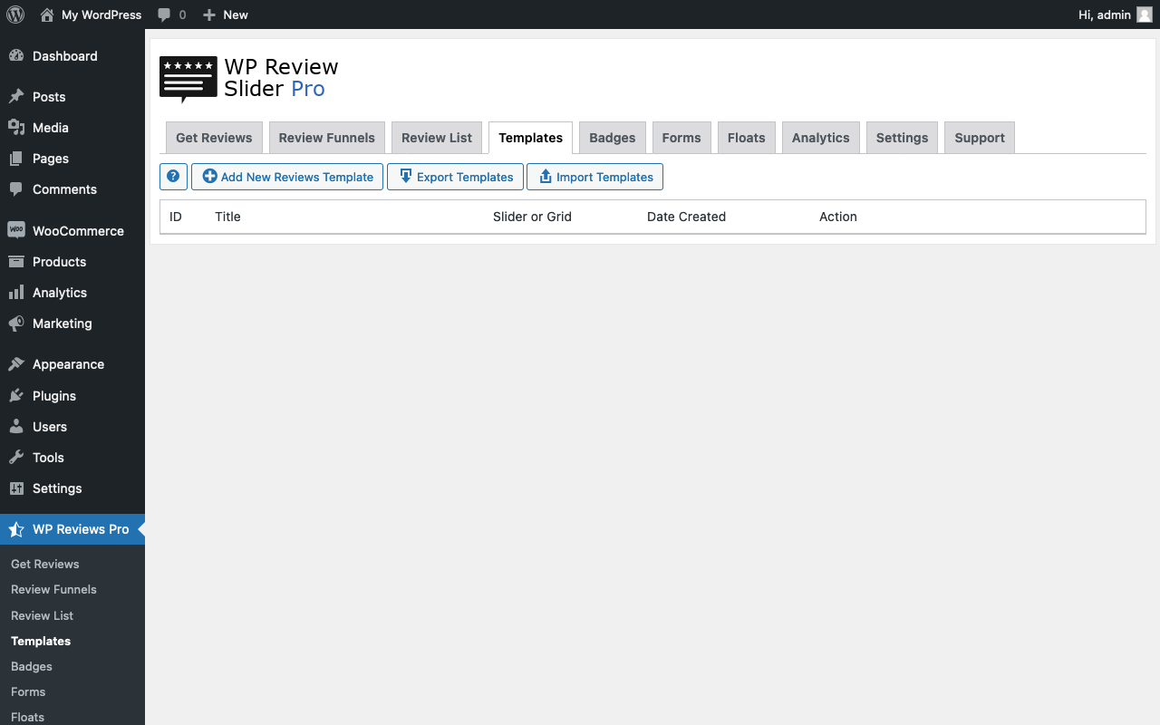Go to the Badges tab
This screenshot has height=725, width=1160.
(x=613, y=138)
